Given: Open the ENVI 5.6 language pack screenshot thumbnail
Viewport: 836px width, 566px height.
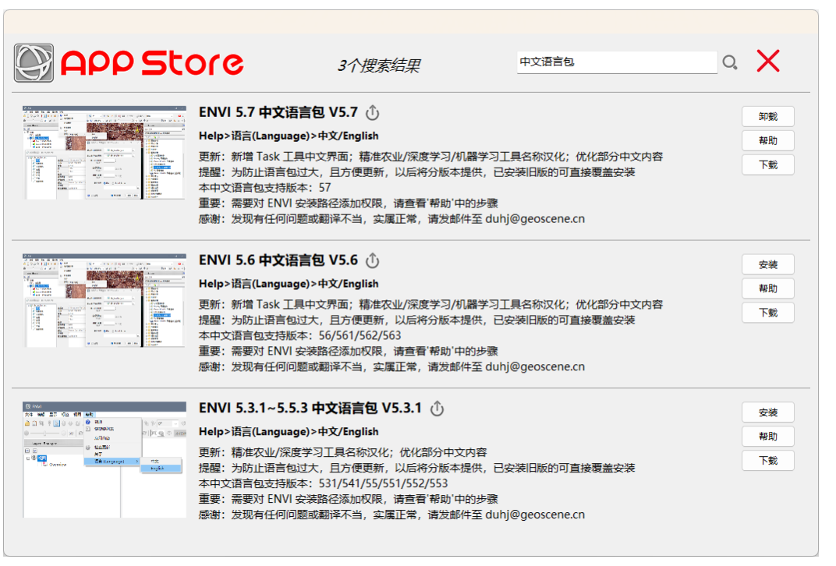Looking at the screenshot, I should point(104,301).
